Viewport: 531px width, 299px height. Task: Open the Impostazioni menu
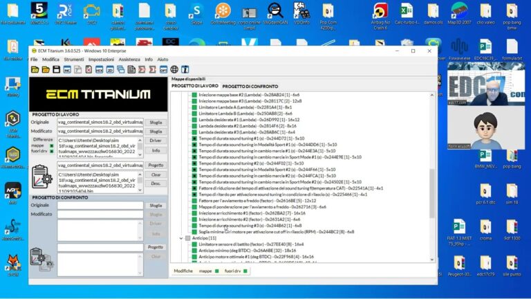coord(101,60)
